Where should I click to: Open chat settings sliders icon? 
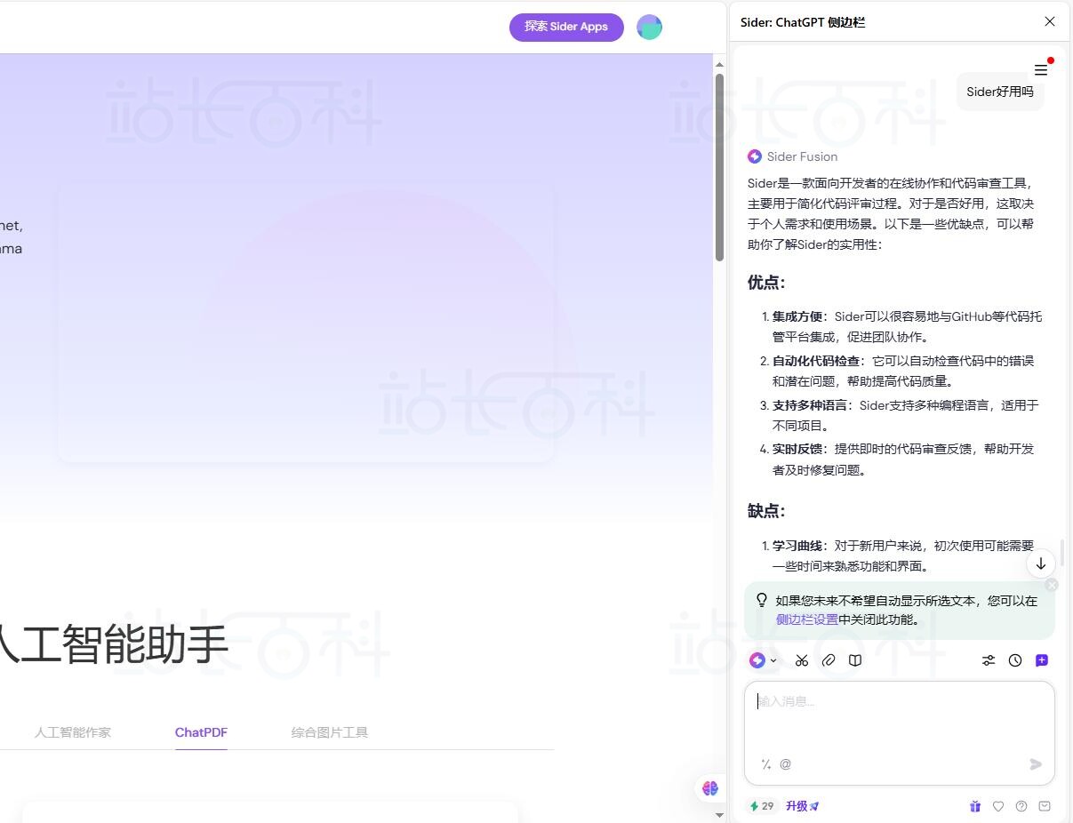tap(989, 660)
